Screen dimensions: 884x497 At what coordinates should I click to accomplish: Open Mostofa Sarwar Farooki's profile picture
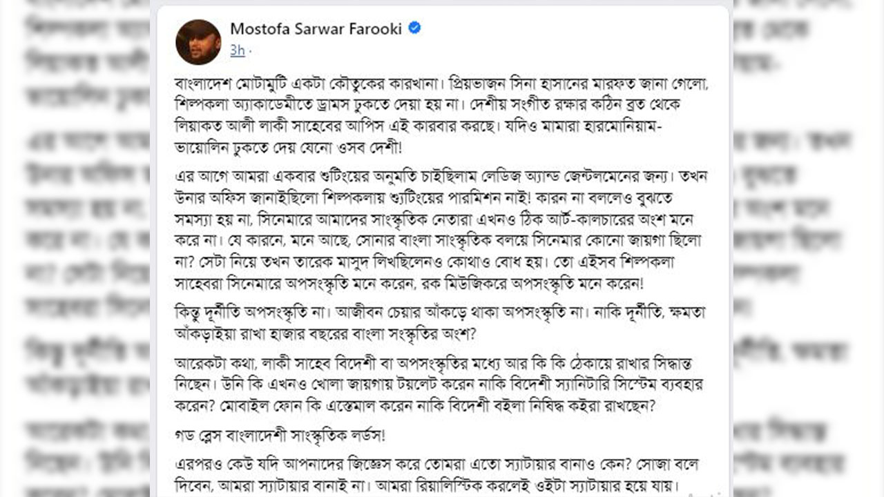198,42
